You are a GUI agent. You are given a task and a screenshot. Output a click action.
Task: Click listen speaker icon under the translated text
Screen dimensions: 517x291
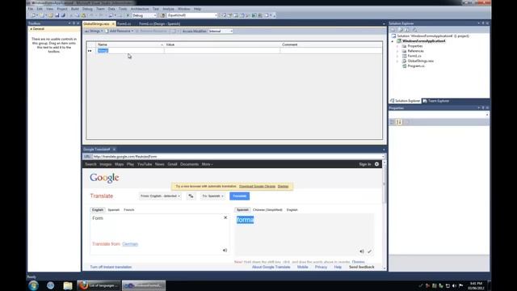[362, 251]
